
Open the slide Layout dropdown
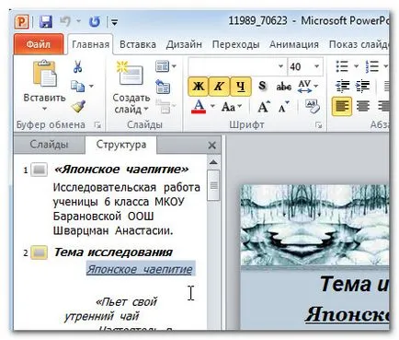(x=165, y=66)
